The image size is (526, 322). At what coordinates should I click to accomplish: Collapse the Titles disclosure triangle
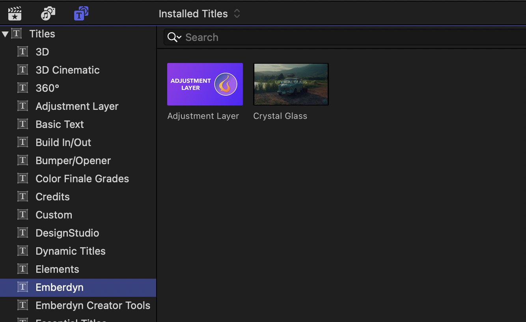coord(5,34)
